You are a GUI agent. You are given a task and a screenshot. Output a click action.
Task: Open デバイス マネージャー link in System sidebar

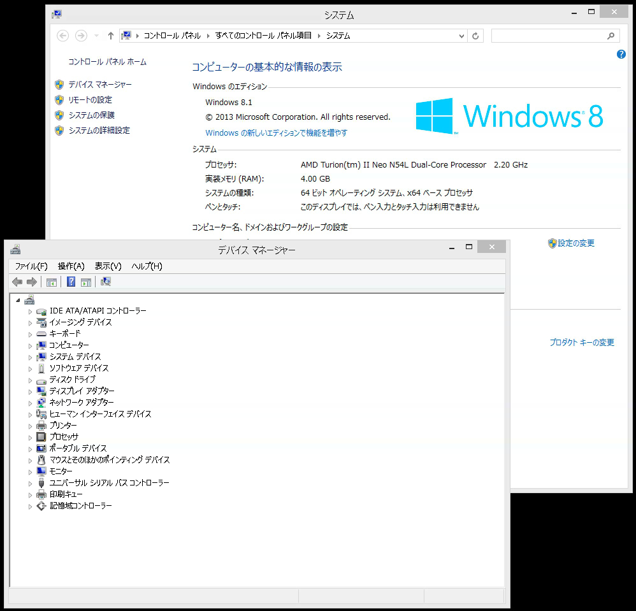[x=100, y=85]
